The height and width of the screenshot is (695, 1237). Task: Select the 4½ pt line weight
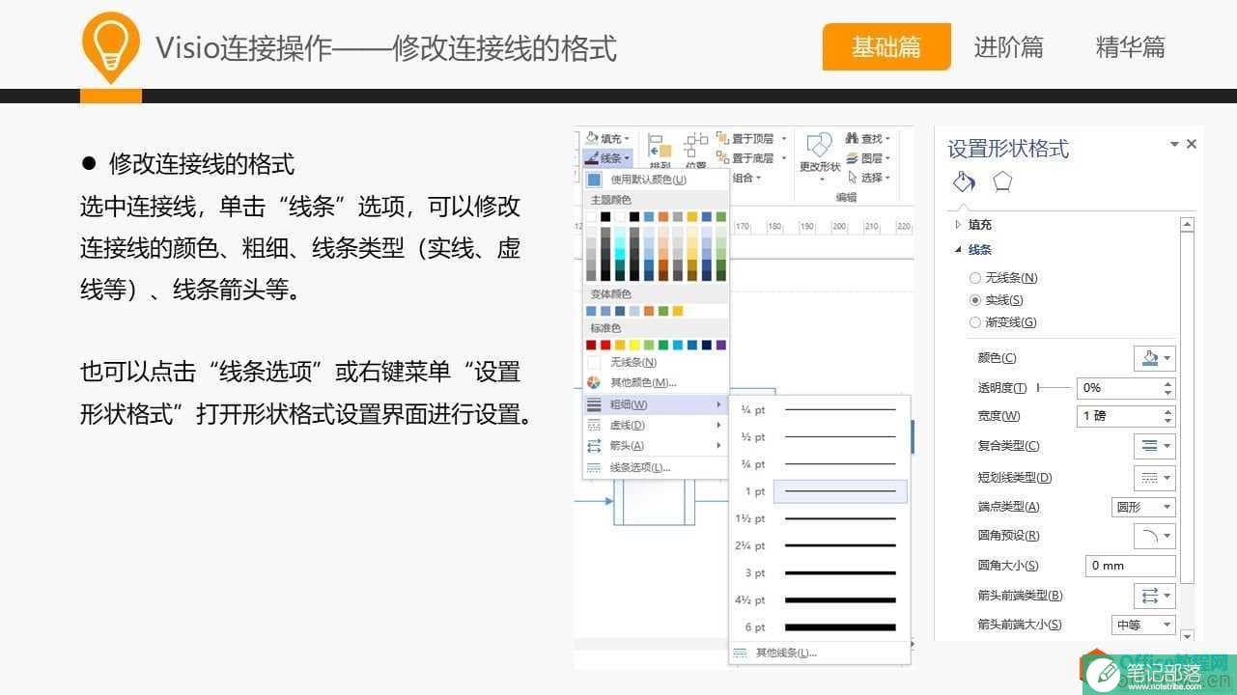click(x=819, y=599)
